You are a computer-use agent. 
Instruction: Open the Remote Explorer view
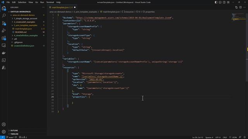[3, 46]
